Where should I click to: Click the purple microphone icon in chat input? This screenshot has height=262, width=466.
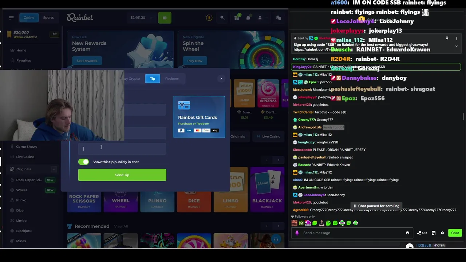coord(297,233)
